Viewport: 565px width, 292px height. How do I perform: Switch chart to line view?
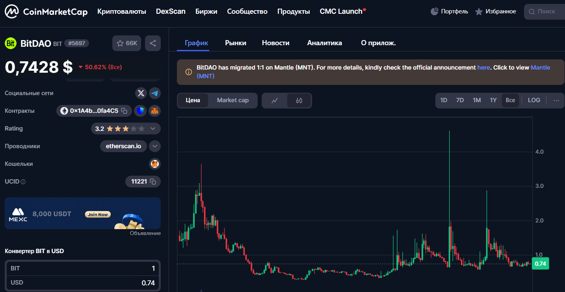pos(275,101)
